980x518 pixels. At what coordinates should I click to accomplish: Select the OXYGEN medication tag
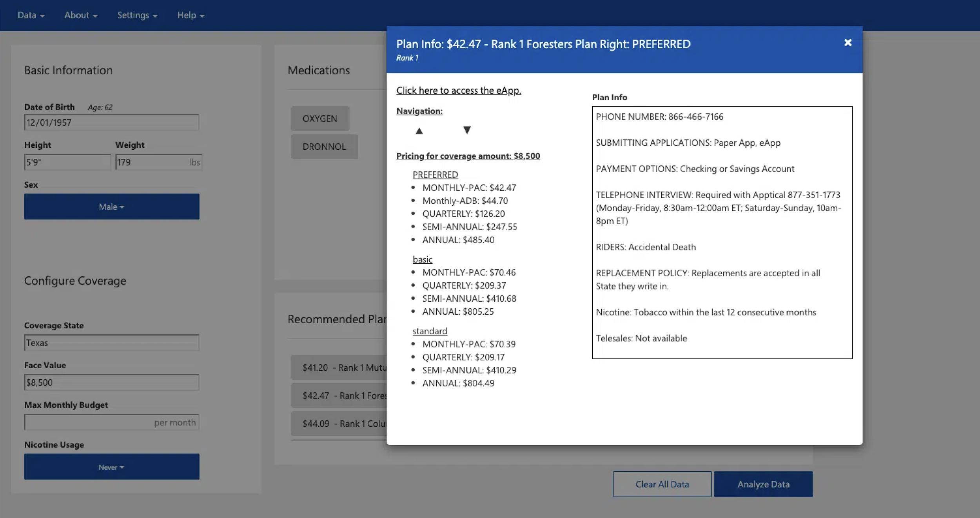[320, 119]
